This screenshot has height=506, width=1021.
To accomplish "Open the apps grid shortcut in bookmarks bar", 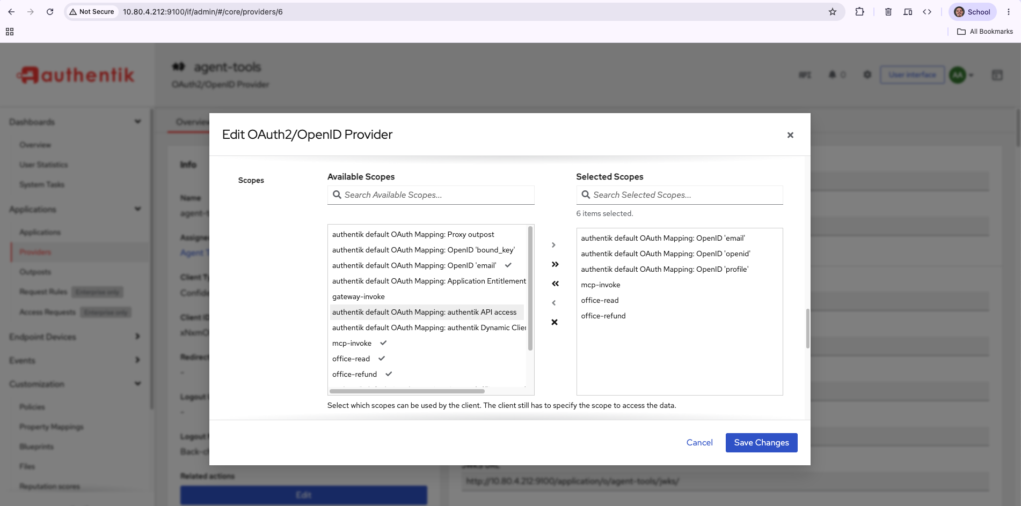I will [x=10, y=32].
